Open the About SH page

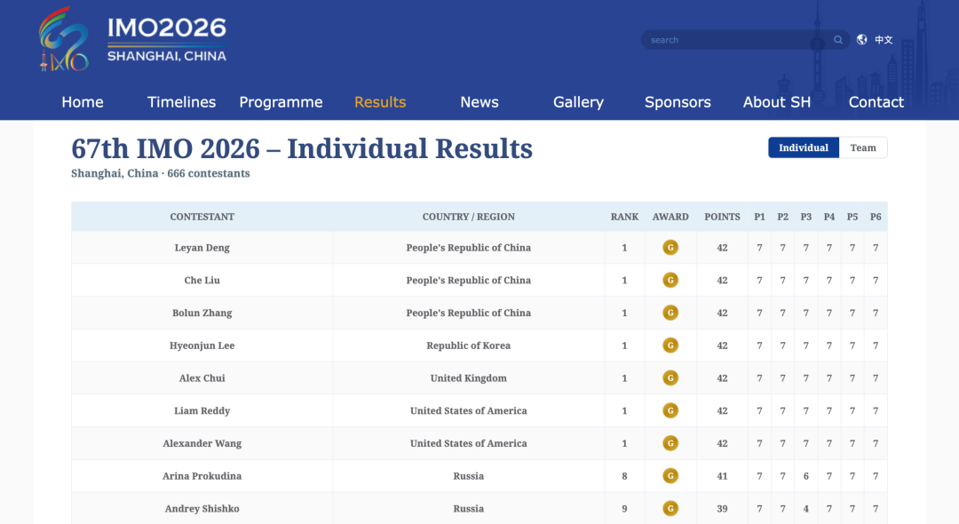point(777,102)
